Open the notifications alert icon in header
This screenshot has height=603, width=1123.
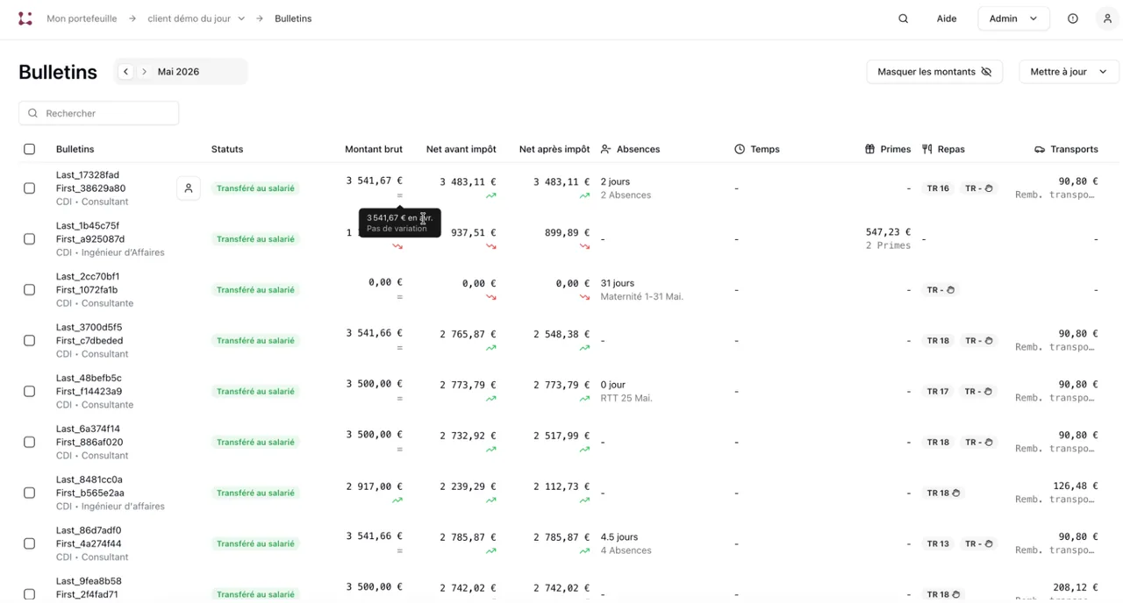[1072, 18]
